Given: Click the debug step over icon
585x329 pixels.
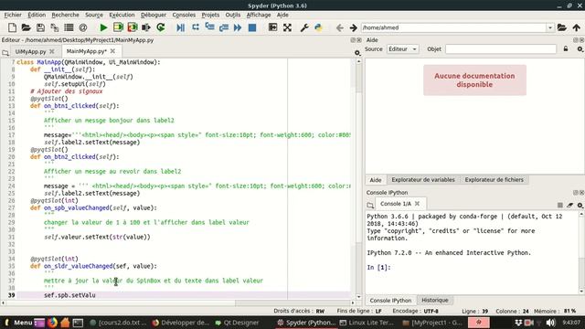Looking at the screenshot, I should coord(196,27).
